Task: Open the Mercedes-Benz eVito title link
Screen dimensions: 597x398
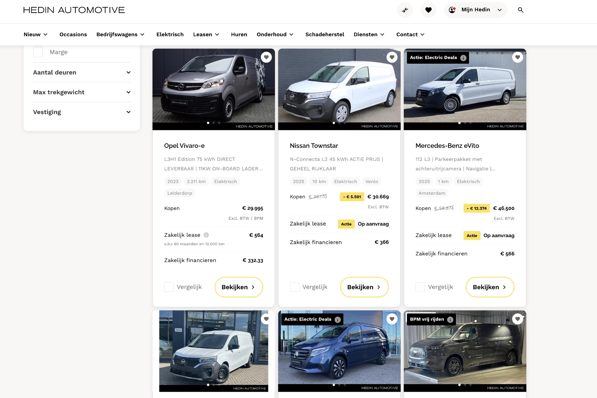Action: click(x=447, y=146)
